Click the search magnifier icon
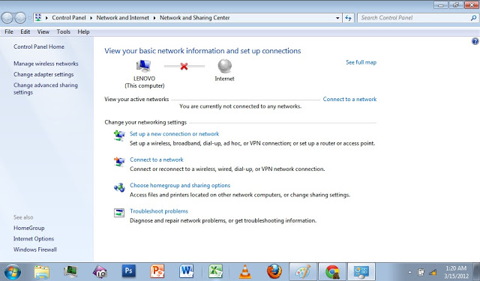This screenshot has height=281, width=480. pos(473,18)
